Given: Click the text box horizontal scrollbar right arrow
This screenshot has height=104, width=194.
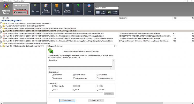Looking at the screenshot, I should 110,68.
